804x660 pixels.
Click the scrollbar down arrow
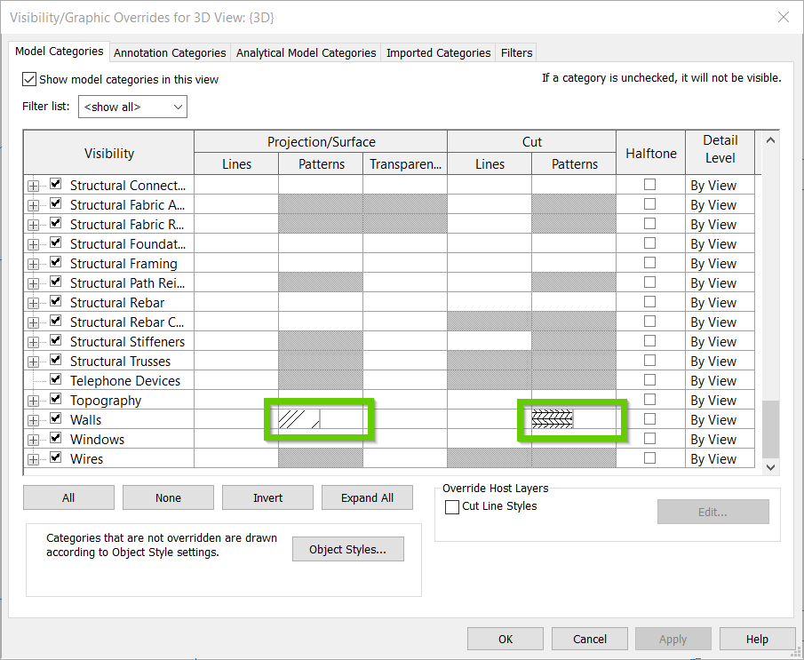tap(770, 466)
